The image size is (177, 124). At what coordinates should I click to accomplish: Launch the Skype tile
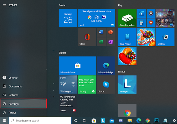pos(106,84)
